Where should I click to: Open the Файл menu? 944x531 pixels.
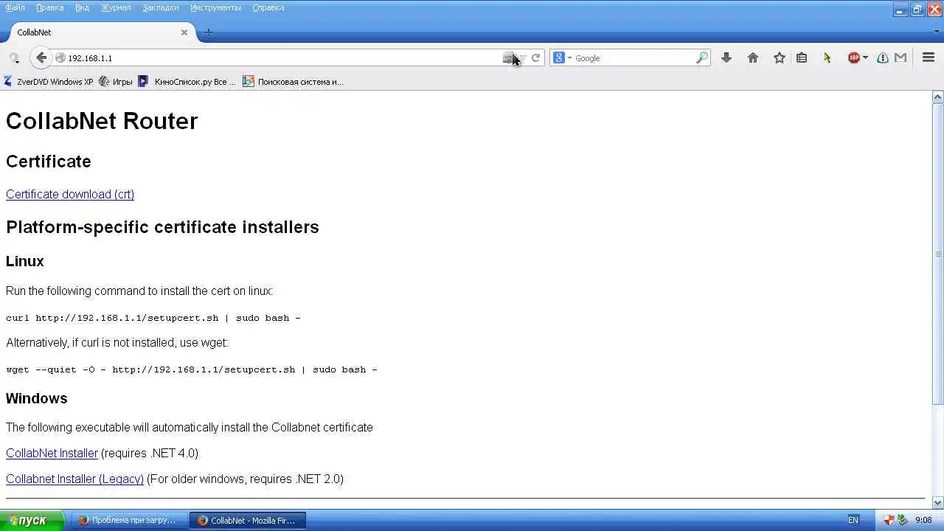(x=15, y=7)
